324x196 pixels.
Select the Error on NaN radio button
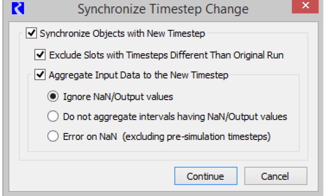point(53,137)
